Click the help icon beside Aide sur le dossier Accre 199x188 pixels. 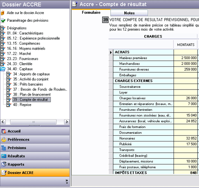(x=3, y=13)
